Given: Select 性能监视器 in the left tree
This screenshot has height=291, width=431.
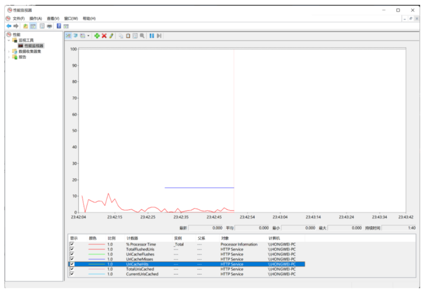Looking at the screenshot, I should tap(34, 46).
